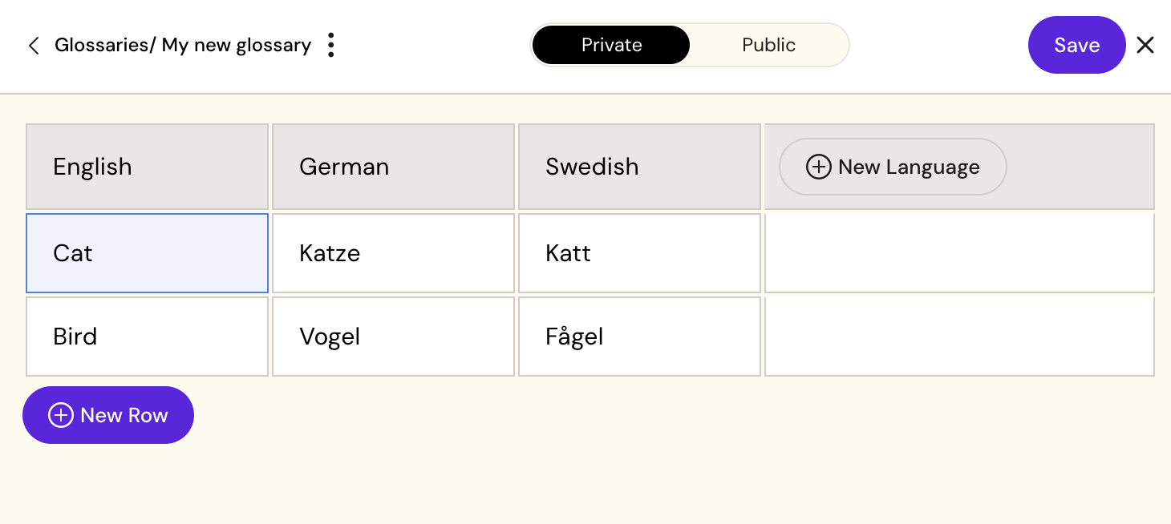Click the empty cell next to Fågel
Viewport: 1171px width, 524px height.
(x=959, y=337)
